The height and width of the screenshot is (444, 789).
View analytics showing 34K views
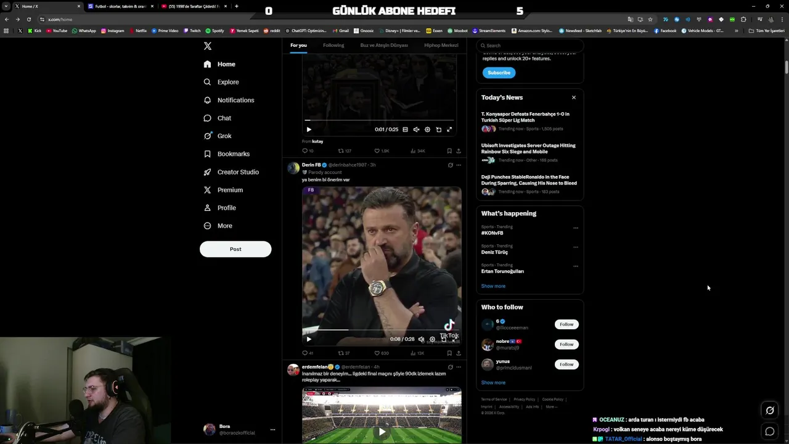pyautogui.click(x=417, y=151)
